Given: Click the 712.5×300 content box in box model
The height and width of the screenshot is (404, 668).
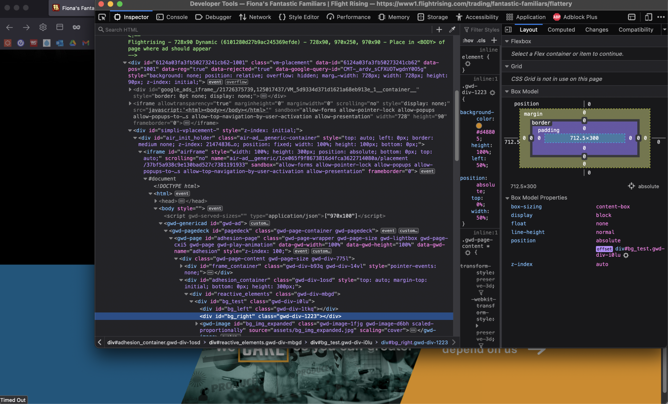Looking at the screenshot, I should [584, 138].
